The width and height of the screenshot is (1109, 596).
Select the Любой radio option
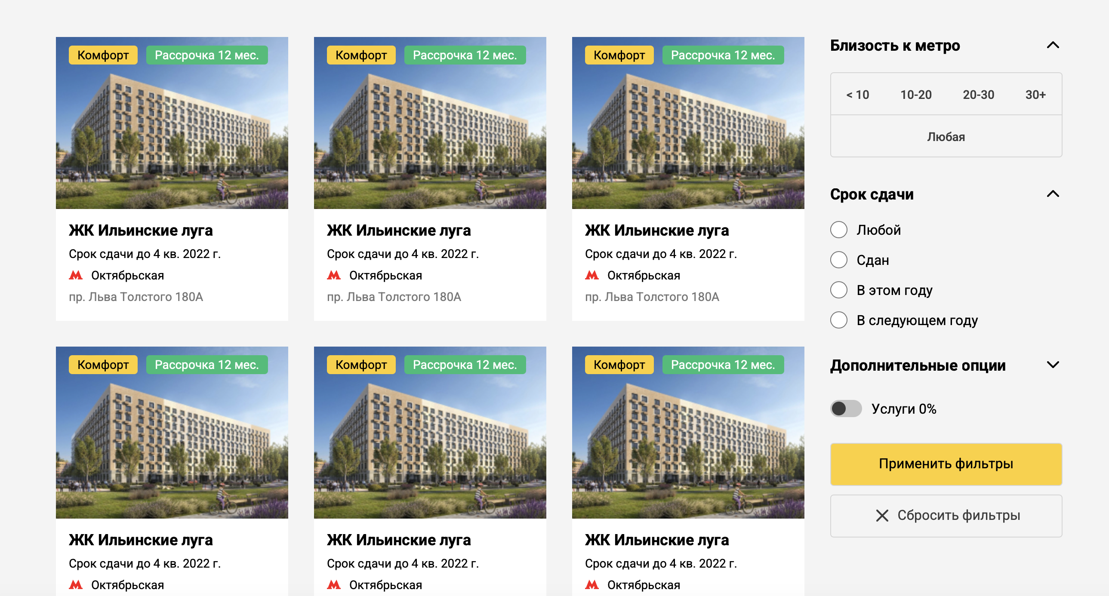[x=839, y=230]
